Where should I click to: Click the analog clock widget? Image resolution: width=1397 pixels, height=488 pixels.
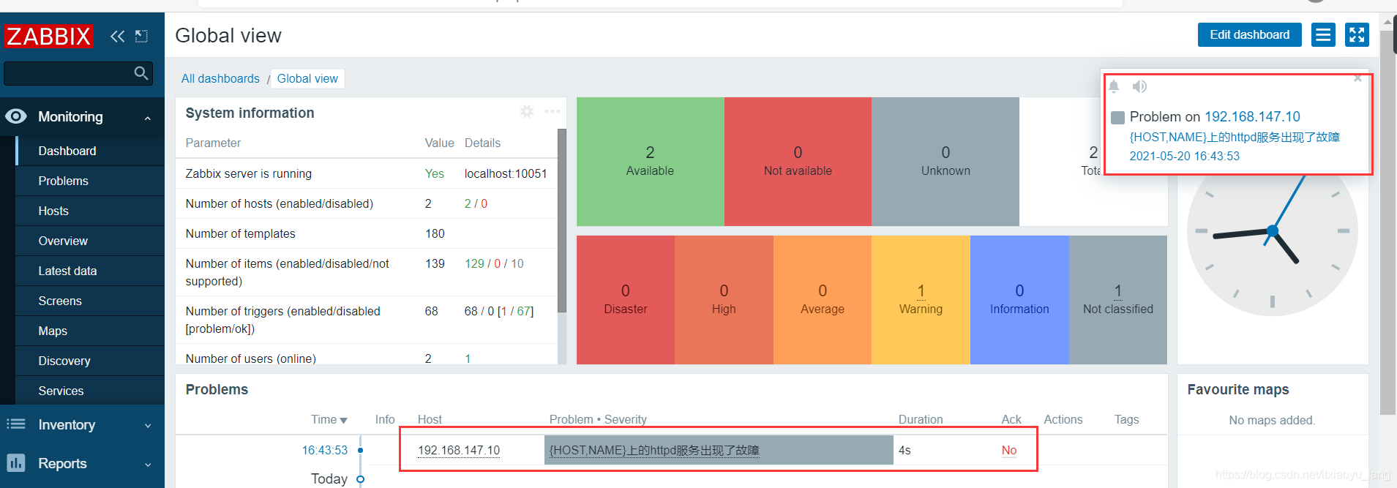tap(1273, 231)
